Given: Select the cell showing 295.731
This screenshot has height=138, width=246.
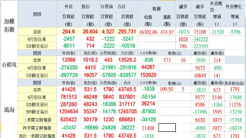Looking at the screenshot, I should pos(127,32).
